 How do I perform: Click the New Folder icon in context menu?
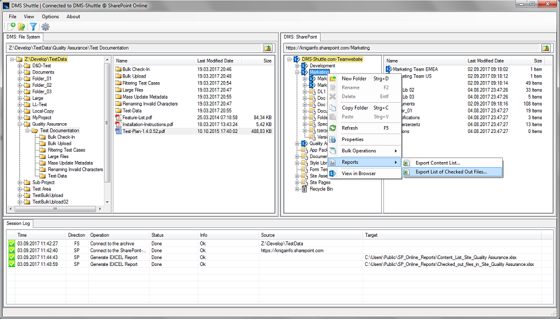click(333, 79)
